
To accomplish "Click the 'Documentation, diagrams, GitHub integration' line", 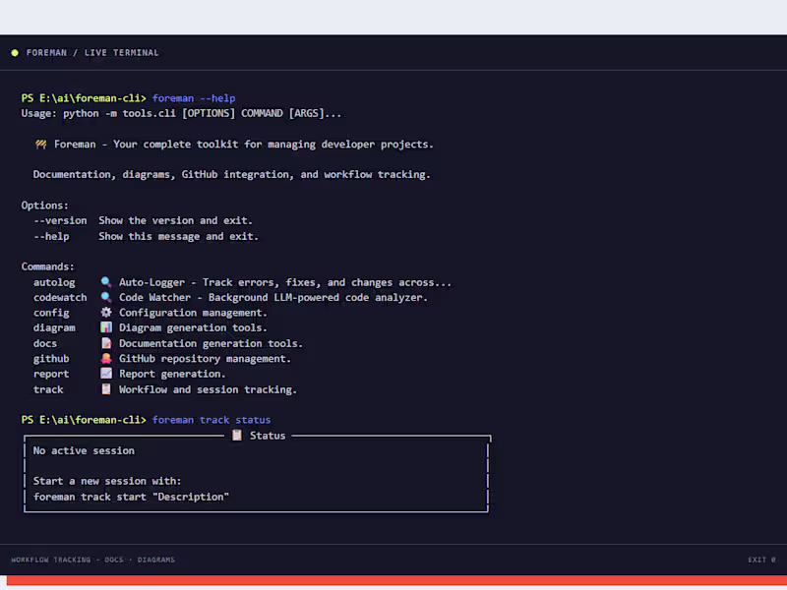I will [x=232, y=175].
